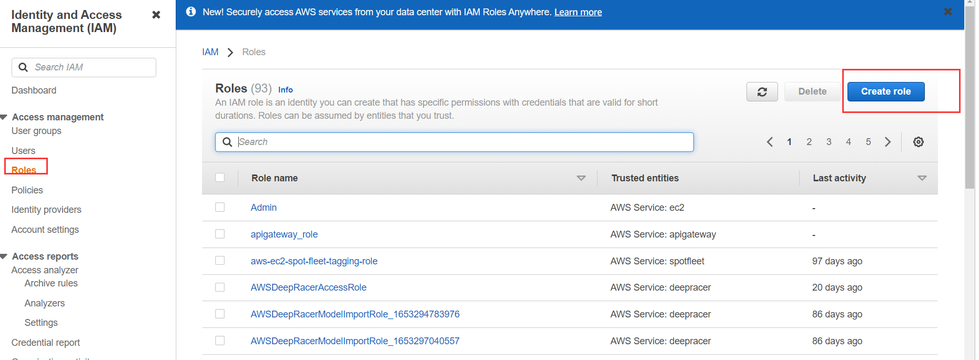The image size is (979, 360).
Task: Open Credential report in sidebar
Action: 46,343
